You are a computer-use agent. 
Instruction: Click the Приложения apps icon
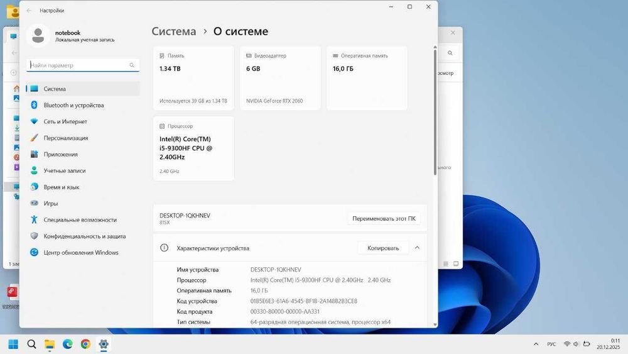tap(34, 154)
